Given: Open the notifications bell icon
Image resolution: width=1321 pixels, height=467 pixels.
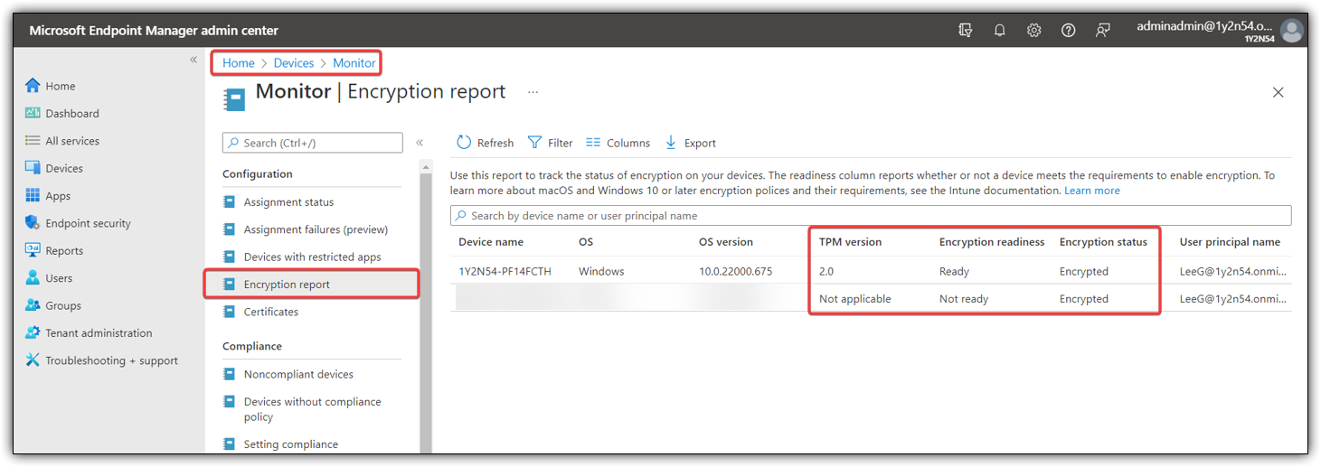Looking at the screenshot, I should (x=999, y=31).
